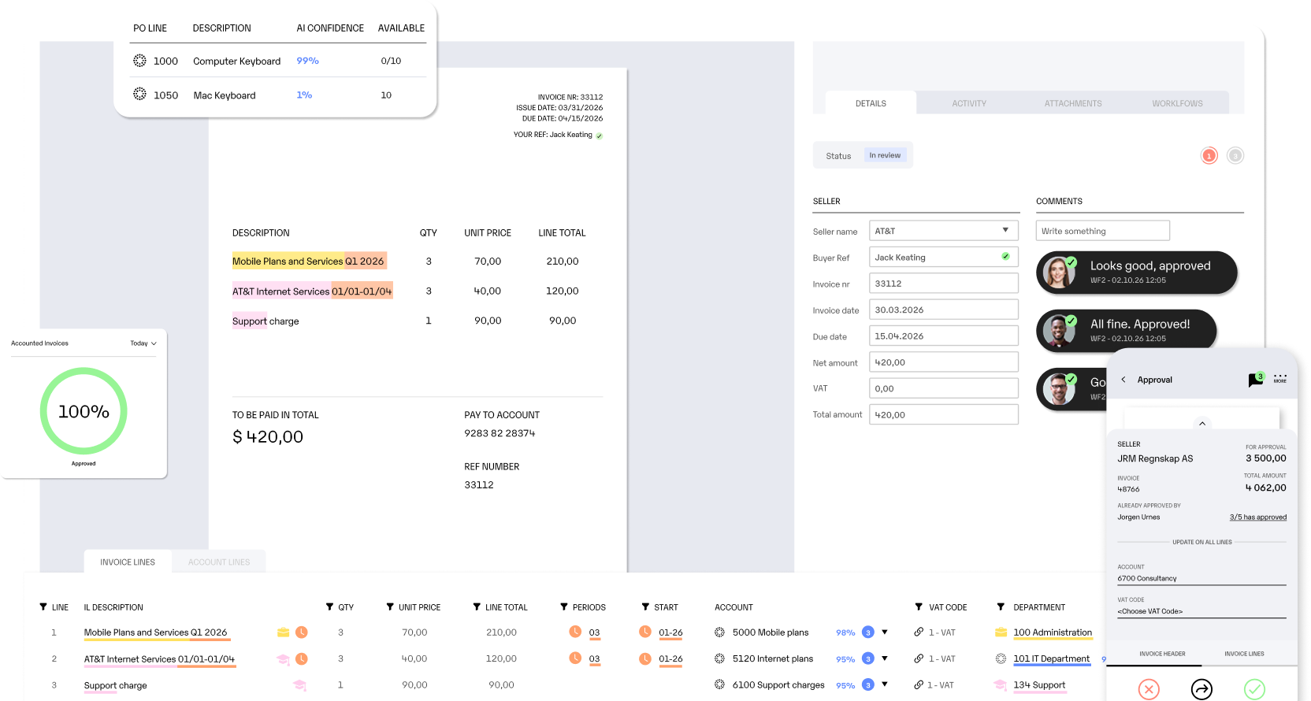Click the filter icon on QTY column
1311x701 pixels.
click(329, 607)
